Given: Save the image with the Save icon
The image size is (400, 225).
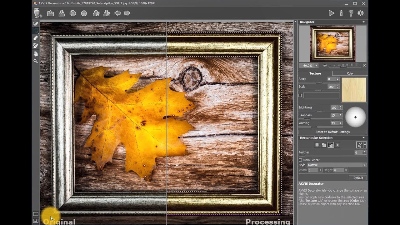Looking at the screenshot, I should point(62,13).
